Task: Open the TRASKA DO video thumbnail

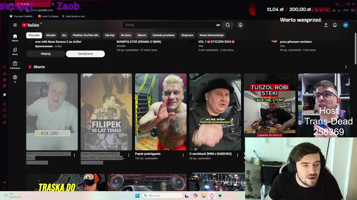Action: tap(66, 182)
